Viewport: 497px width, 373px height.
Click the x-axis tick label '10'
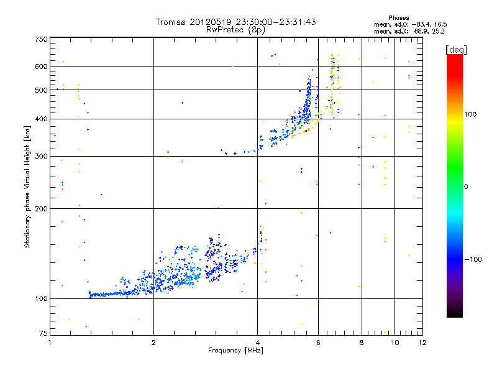(x=394, y=343)
